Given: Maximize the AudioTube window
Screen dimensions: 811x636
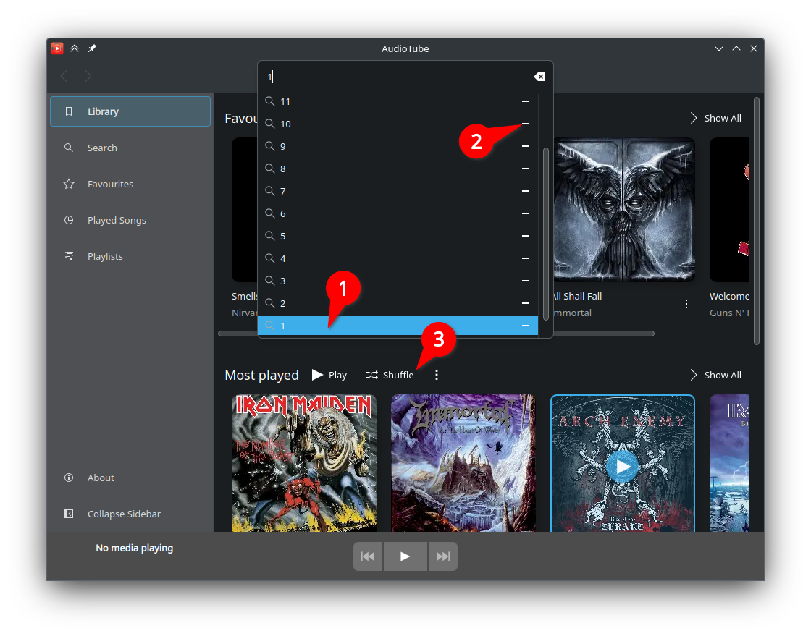Looking at the screenshot, I should click(x=736, y=48).
